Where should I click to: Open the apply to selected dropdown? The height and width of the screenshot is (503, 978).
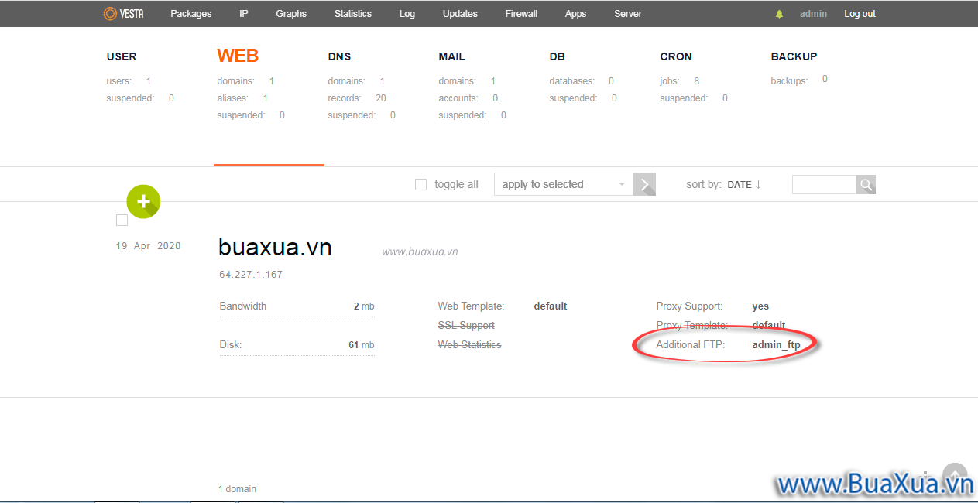(x=563, y=184)
